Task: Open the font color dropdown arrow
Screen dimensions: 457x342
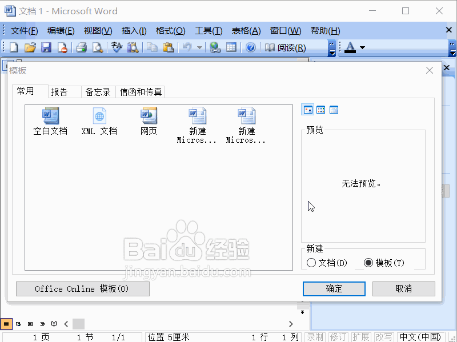Action: coord(361,47)
